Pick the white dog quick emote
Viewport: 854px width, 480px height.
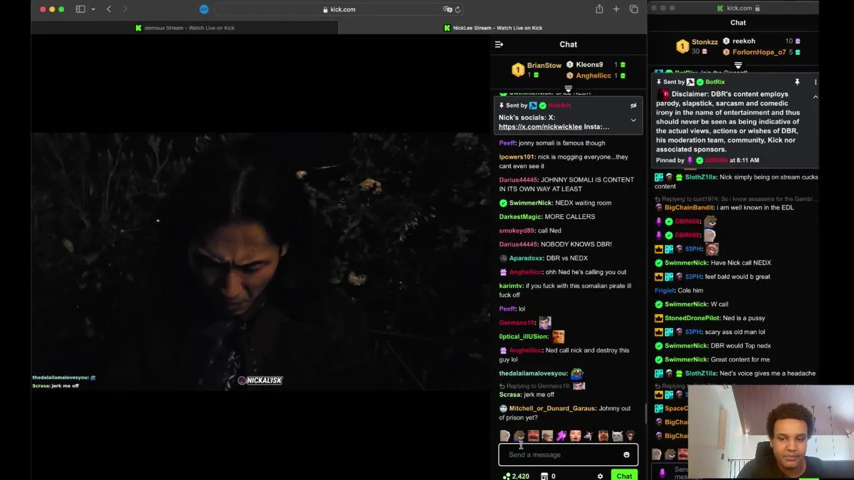coord(589,436)
